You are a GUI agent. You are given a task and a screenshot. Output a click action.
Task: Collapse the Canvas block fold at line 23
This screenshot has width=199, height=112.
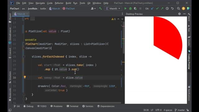click(x=24, y=48)
